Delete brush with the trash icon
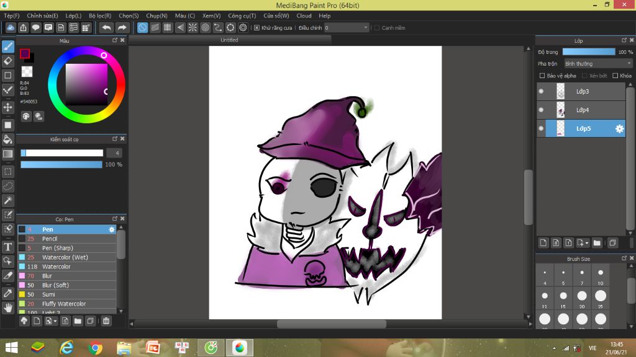Image resolution: width=636 pixels, height=357 pixels. pyautogui.click(x=106, y=321)
